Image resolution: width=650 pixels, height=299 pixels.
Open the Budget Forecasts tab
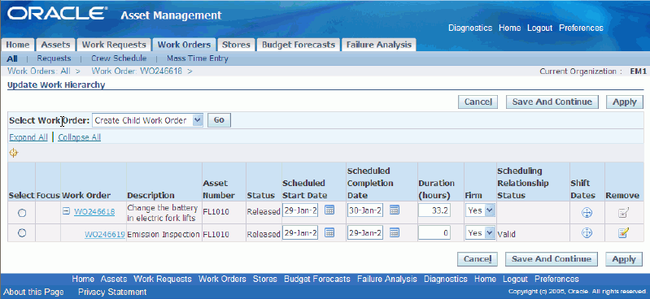(x=298, y=45)
